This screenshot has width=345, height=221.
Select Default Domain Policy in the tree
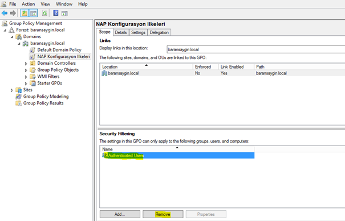pos(59,50)
